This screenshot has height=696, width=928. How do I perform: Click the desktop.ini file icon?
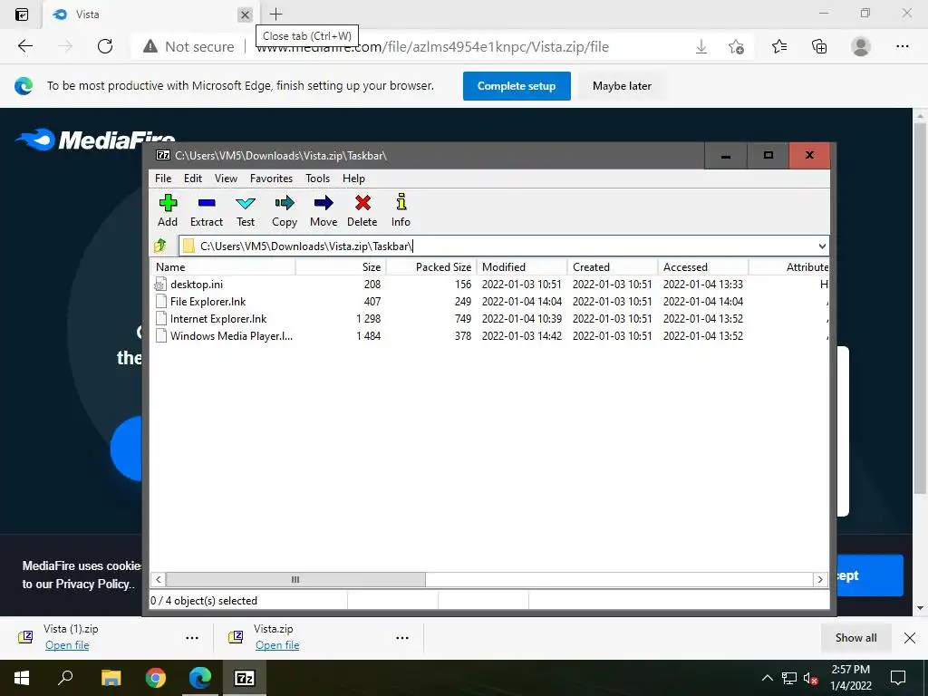coord(160,284)
